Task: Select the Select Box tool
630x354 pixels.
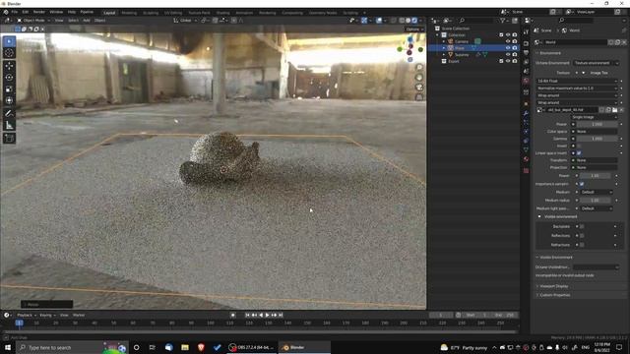Action: (x=9, y=41)
